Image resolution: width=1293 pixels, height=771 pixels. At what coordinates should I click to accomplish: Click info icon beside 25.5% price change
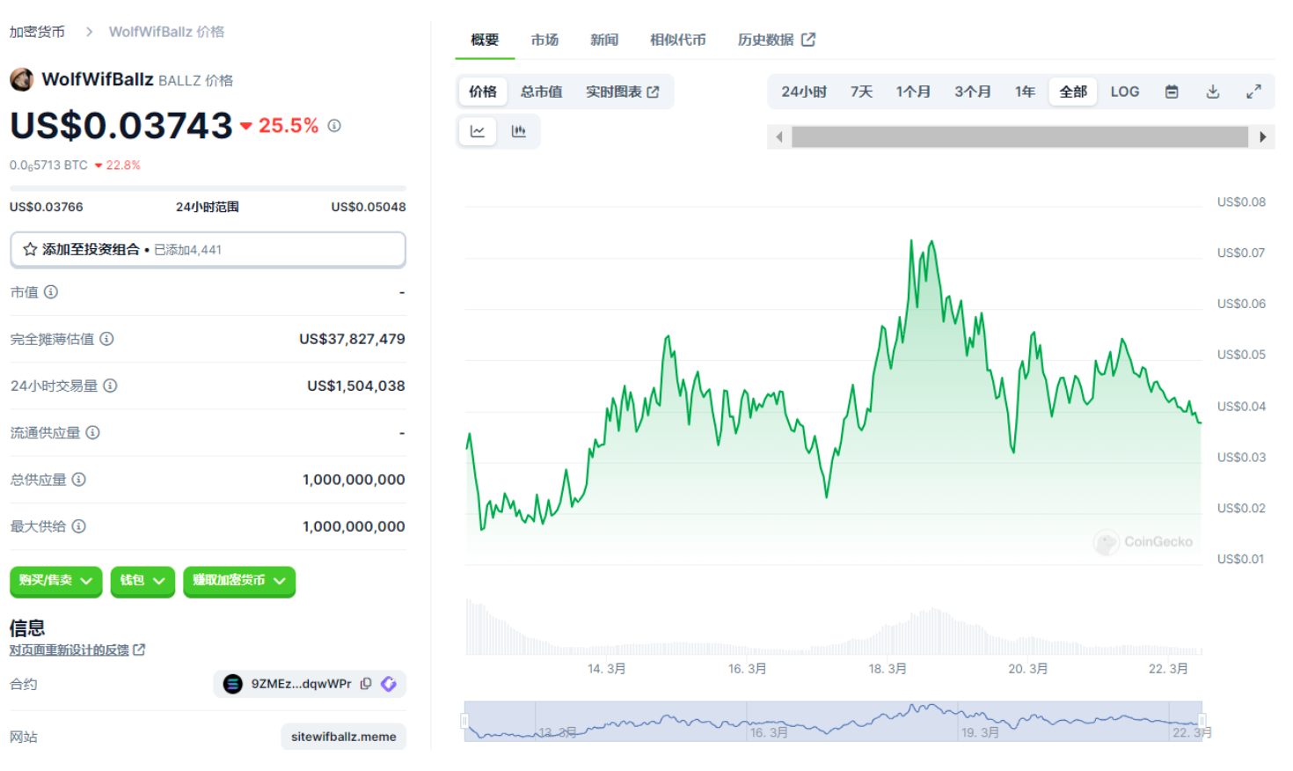[334, 126]
